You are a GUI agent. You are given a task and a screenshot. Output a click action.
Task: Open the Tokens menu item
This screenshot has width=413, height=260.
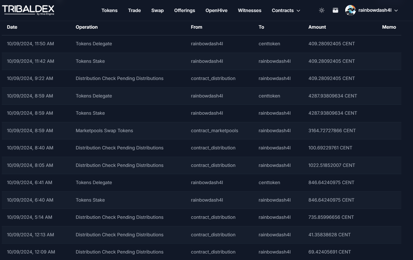point(109,10)
